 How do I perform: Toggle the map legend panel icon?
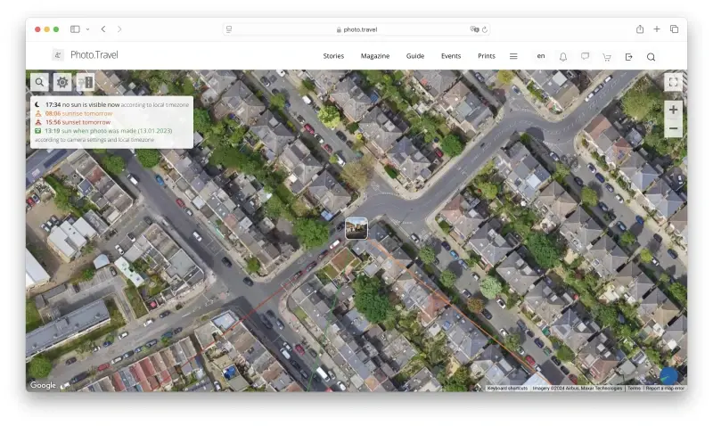point(85,82)
